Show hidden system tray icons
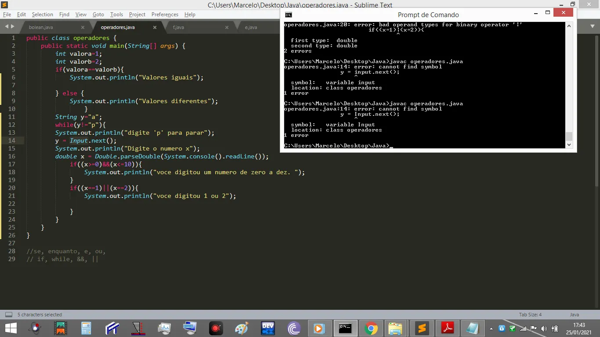 (x=491, y=328)
